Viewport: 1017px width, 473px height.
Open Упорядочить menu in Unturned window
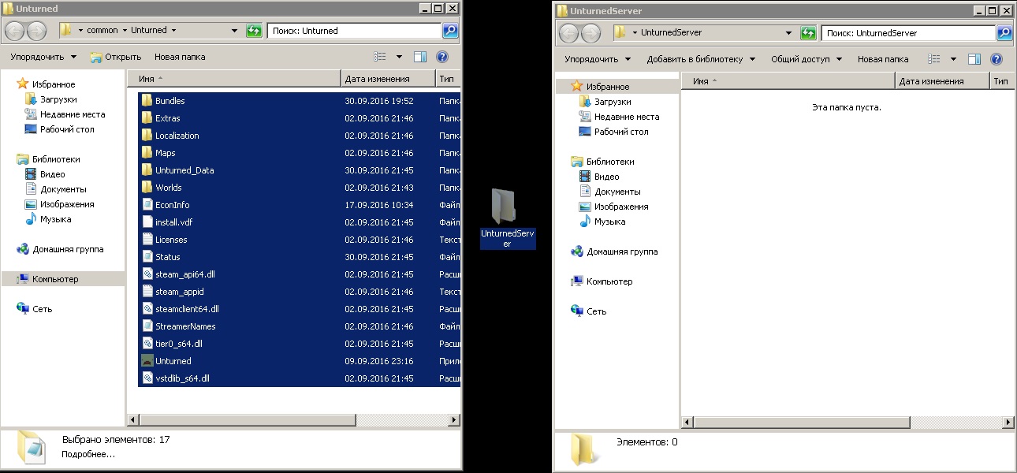[43, 57]
